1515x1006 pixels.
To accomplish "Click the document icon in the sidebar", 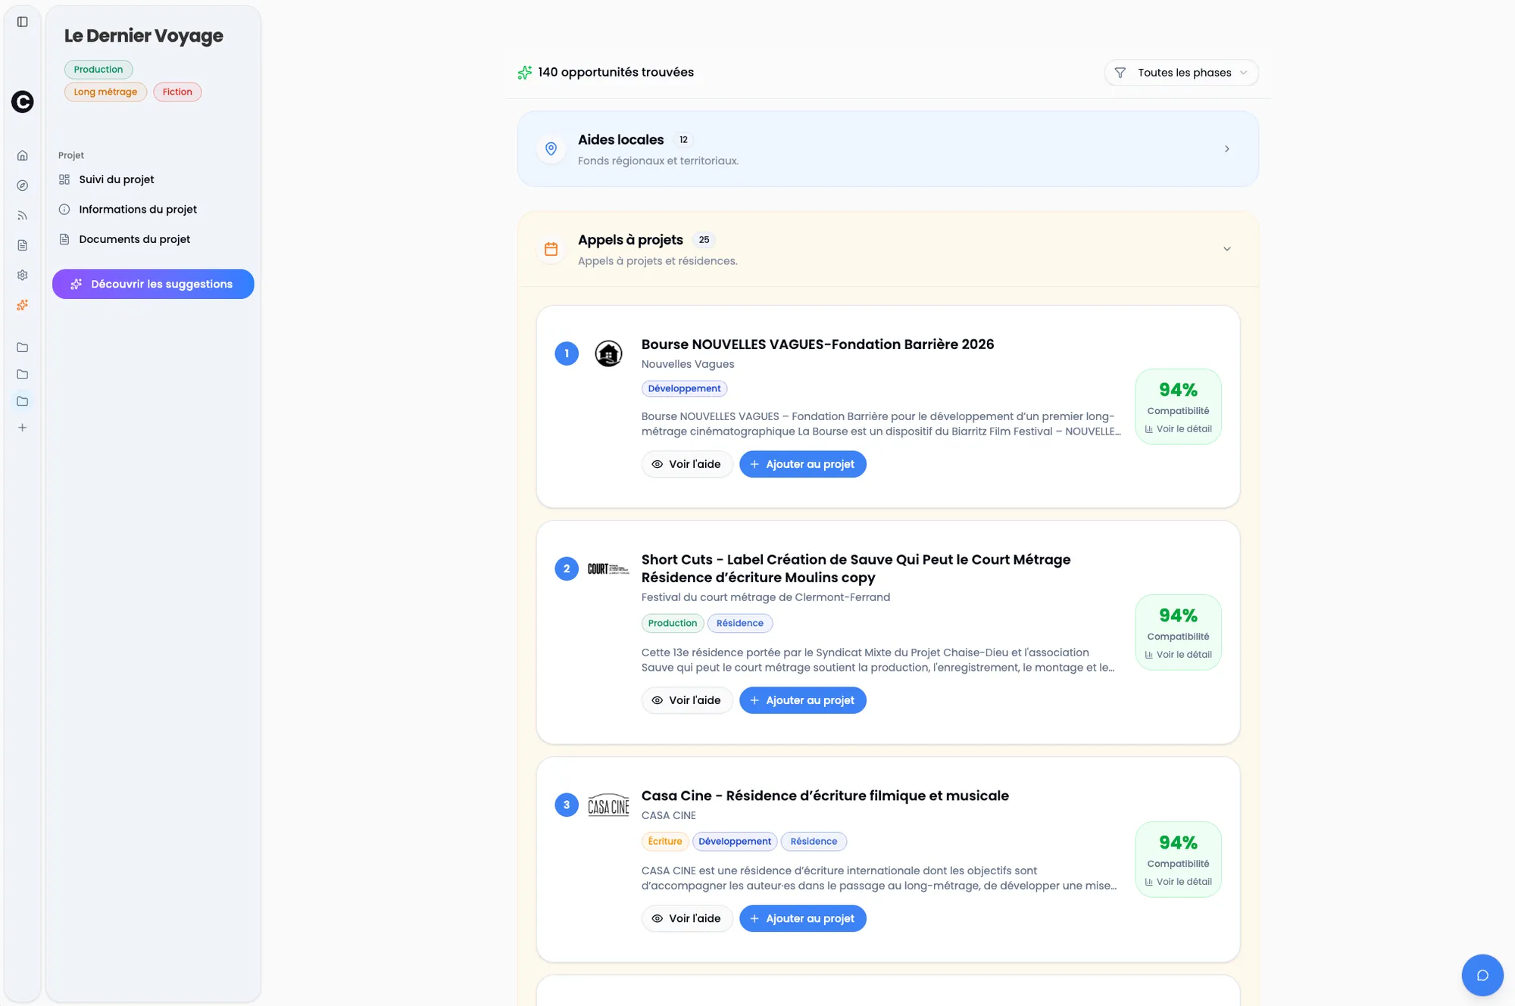I will (x=22, y=244).
